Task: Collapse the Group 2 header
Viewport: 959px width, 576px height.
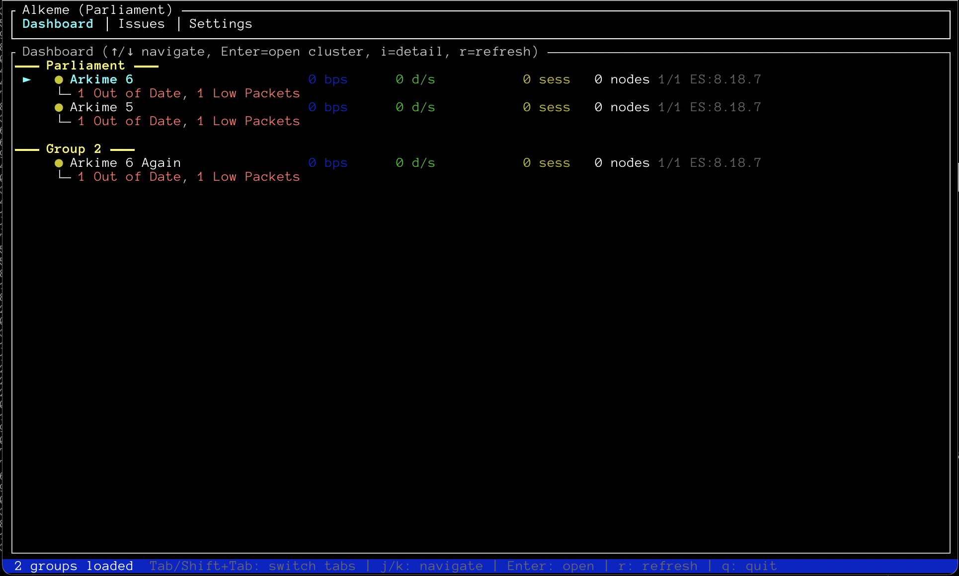Action: [74, 149]
